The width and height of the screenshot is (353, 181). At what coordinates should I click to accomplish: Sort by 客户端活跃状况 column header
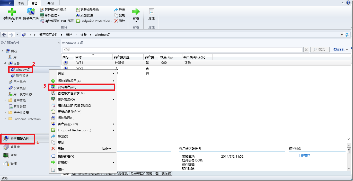197,57
